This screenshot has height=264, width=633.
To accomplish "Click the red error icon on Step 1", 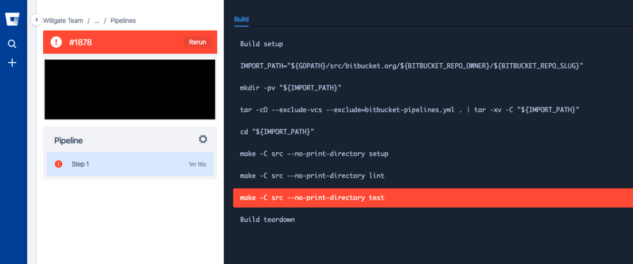I will point(59,164).
